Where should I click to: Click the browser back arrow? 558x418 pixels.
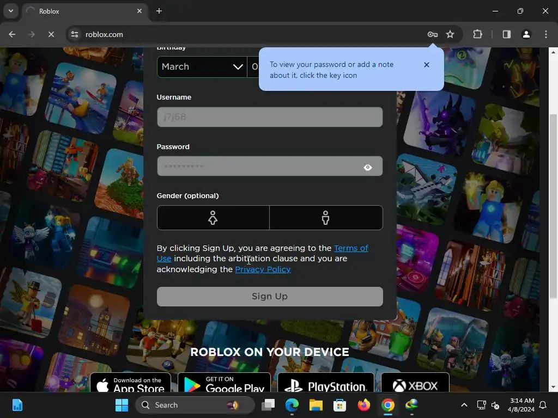(x=12, y=34)
